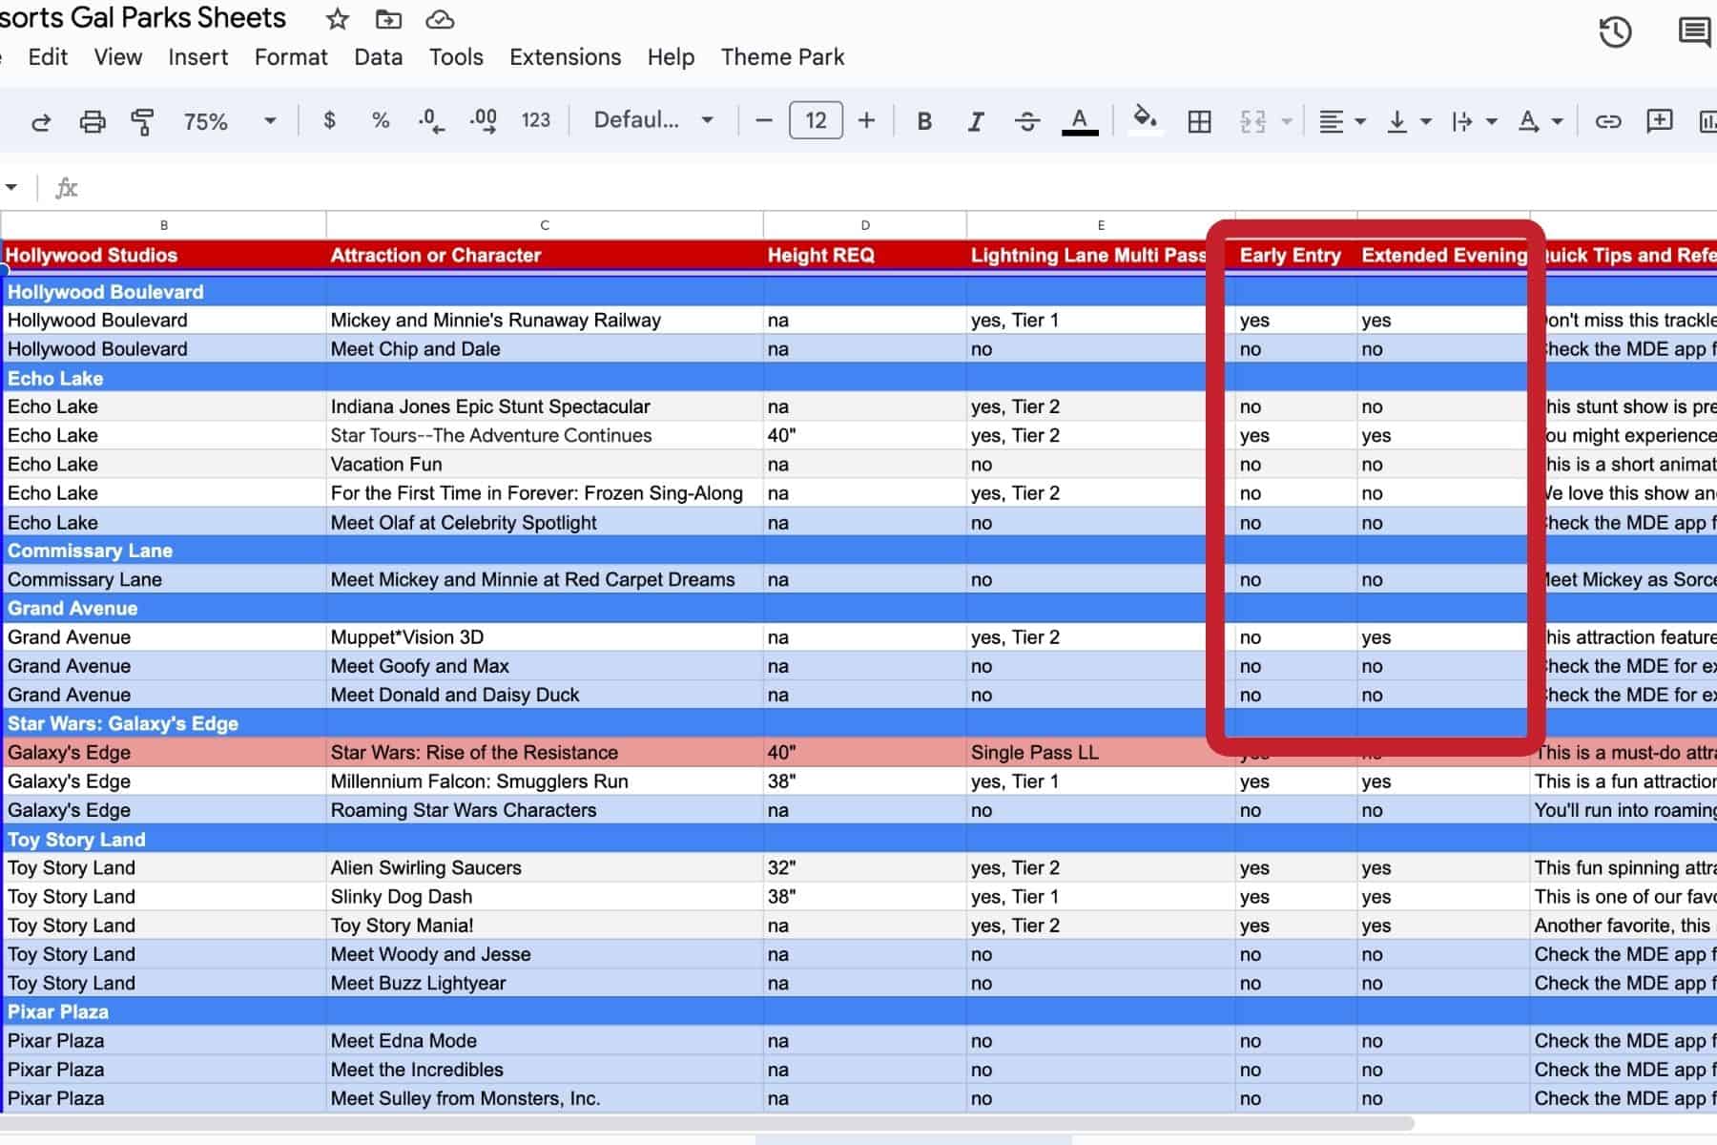Toggle italic formatting

975,121
